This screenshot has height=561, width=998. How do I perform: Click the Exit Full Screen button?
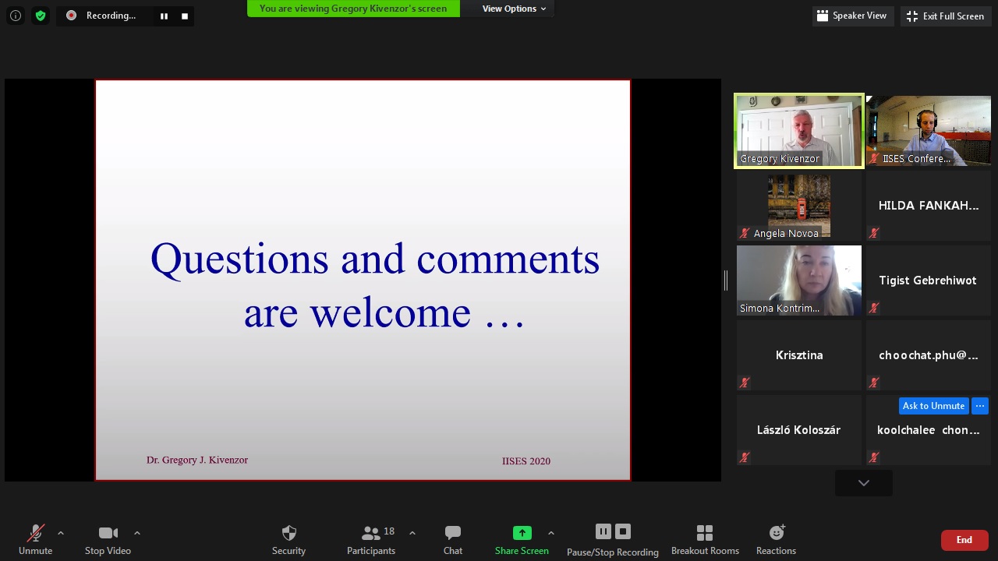coord(945,16)
